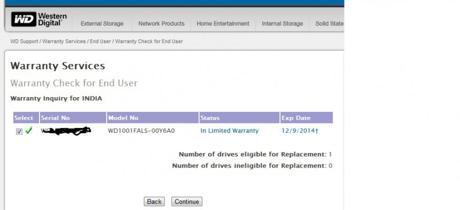This screenshot has height=210, width=460.
Task: Open the Network Products menu
Action: [161, 24]
